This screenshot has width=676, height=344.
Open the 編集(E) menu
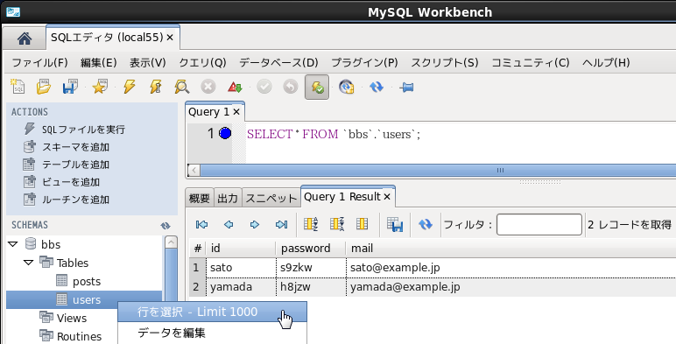(99, 63)
